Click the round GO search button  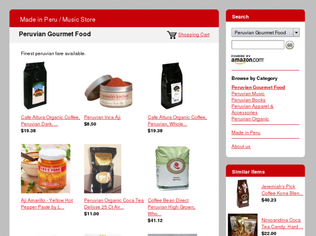(289, 45)
